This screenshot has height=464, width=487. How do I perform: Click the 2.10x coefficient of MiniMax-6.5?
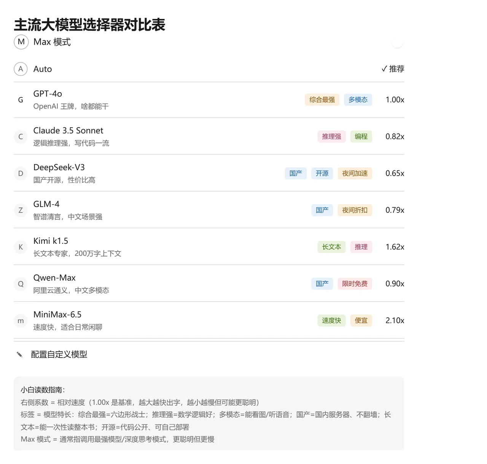coord(395,321)
